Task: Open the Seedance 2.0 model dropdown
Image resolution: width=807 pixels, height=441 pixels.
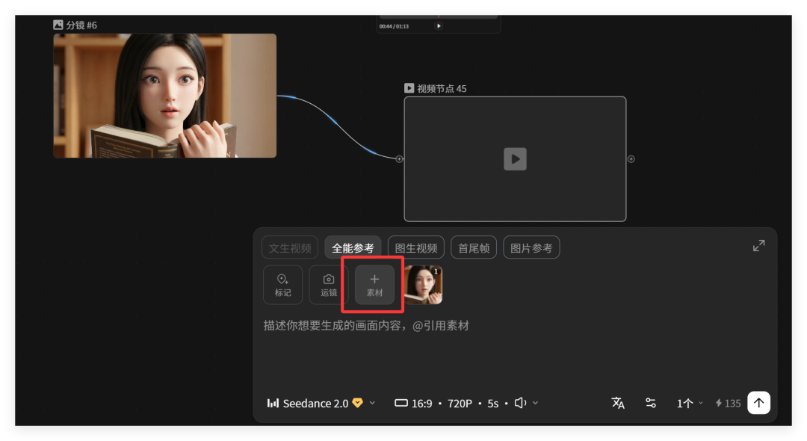Action: pyautogui.click(x=373, y=403)
